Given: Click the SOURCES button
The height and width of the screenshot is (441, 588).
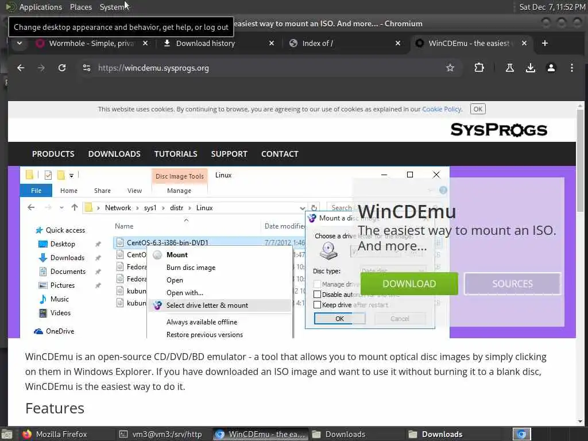Looking at the screenshot, I should [x=512, y=284].
